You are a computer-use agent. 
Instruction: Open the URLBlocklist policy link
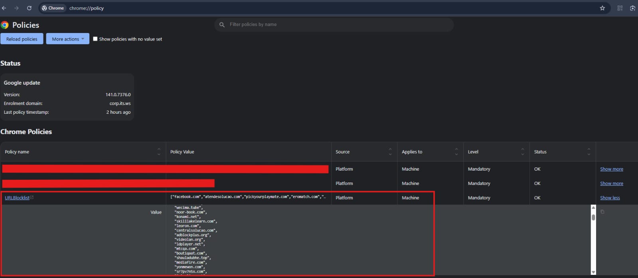point(17,198)
